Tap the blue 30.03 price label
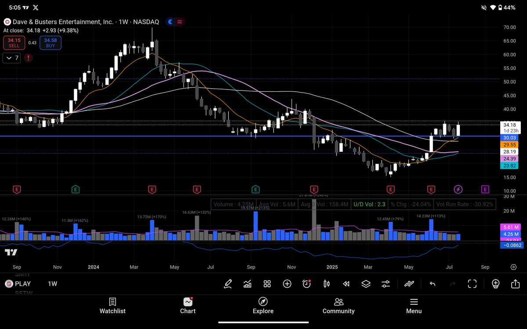Screen dimensions: 527x329 click(x=510, y=137)
